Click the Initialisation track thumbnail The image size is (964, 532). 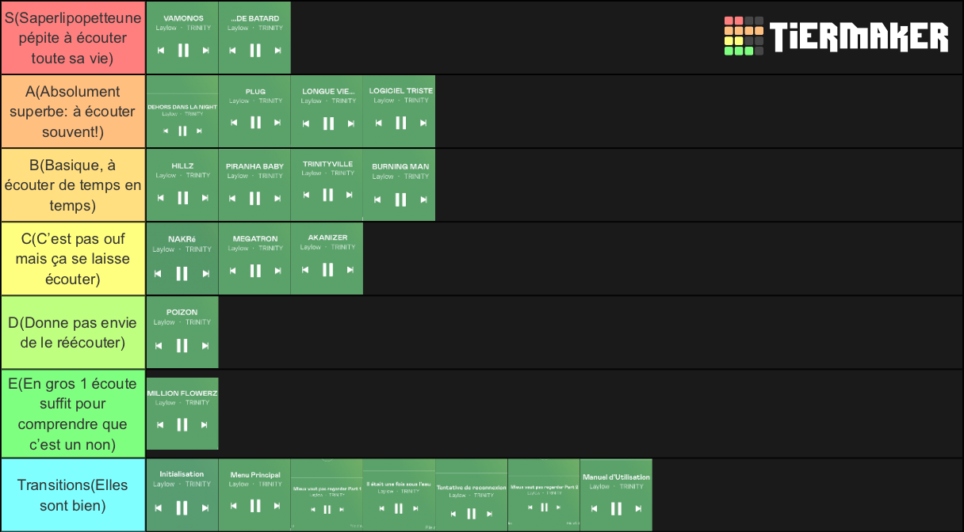182,495
